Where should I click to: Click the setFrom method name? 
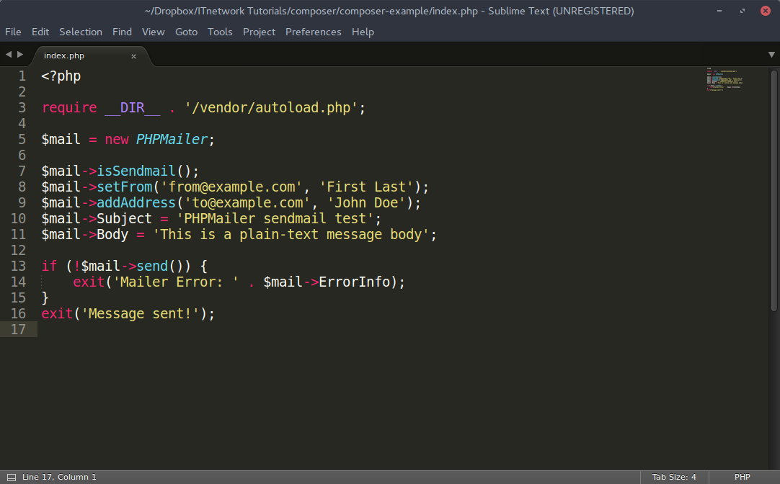[x=125, y=187]
